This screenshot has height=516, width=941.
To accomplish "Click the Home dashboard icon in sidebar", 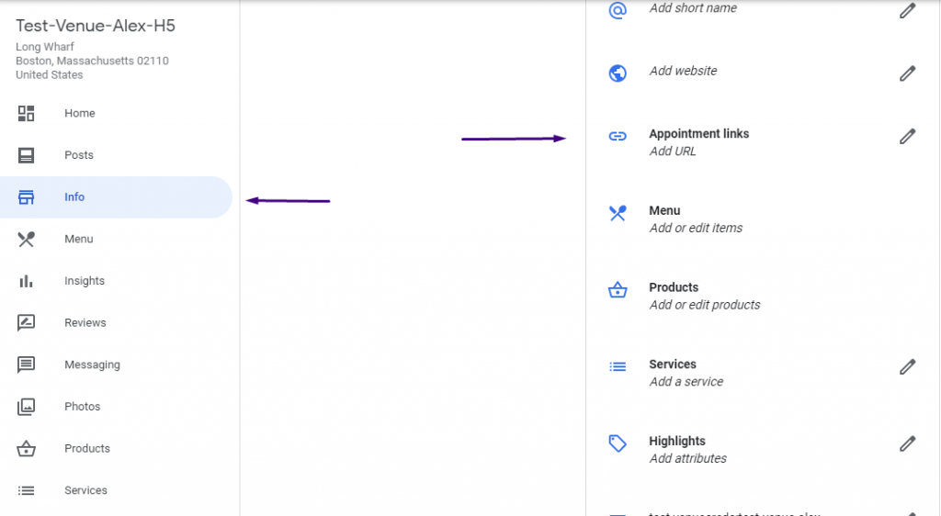I will [26, 113].
